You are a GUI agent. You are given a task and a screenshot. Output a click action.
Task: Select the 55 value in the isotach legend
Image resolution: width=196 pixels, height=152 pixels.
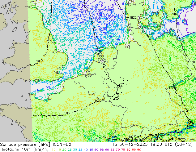102,150
